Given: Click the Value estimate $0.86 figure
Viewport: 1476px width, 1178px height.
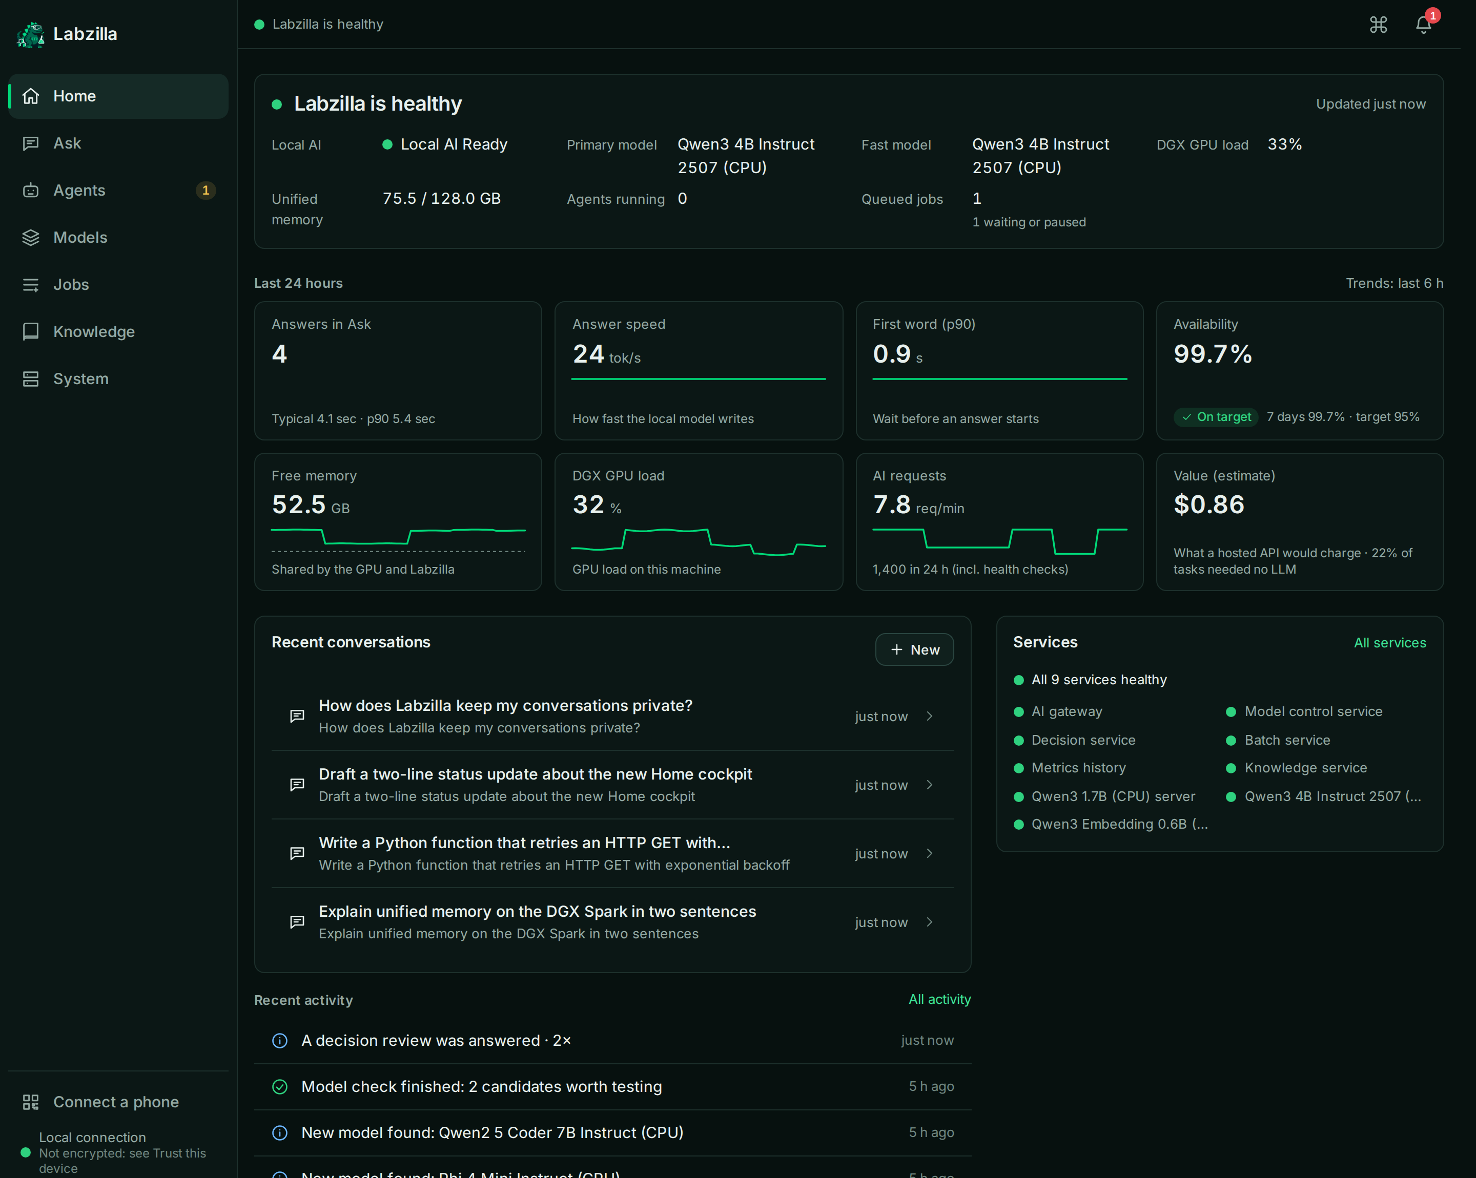Looking at the screenshot, I should [1209, 505].
